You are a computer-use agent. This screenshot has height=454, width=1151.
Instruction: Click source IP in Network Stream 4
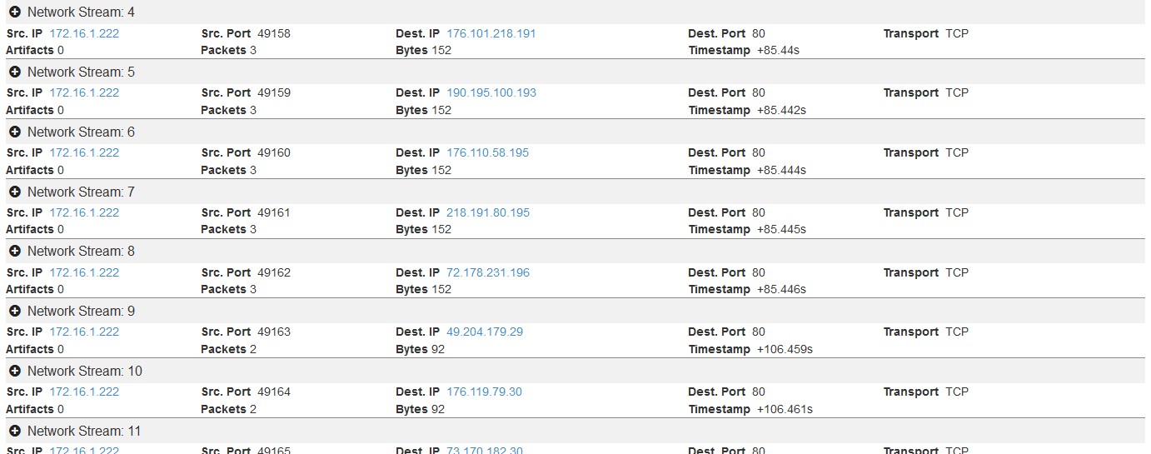click(x=84, y=34)
